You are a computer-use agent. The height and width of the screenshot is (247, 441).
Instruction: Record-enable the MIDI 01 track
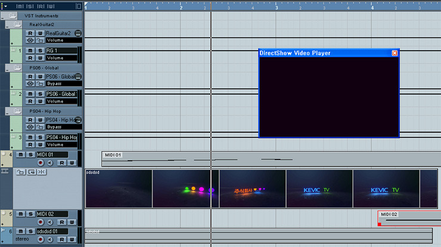pos(41,162)
